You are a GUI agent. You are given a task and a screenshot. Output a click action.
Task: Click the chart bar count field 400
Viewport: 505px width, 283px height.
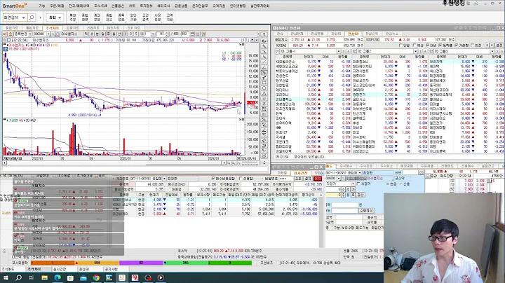coord(184,34)
